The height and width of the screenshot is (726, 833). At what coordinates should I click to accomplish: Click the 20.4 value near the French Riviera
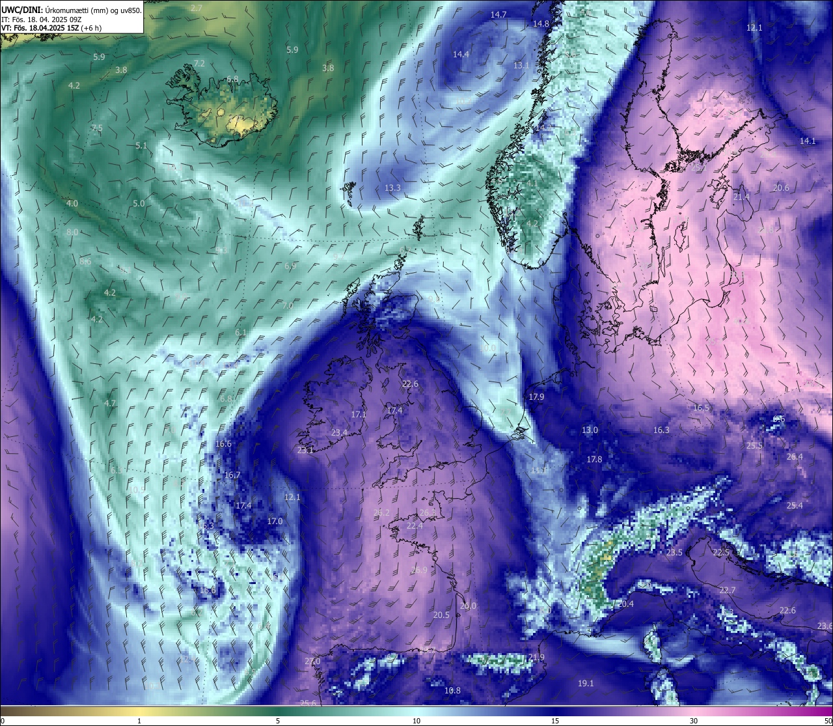[625, 604]
